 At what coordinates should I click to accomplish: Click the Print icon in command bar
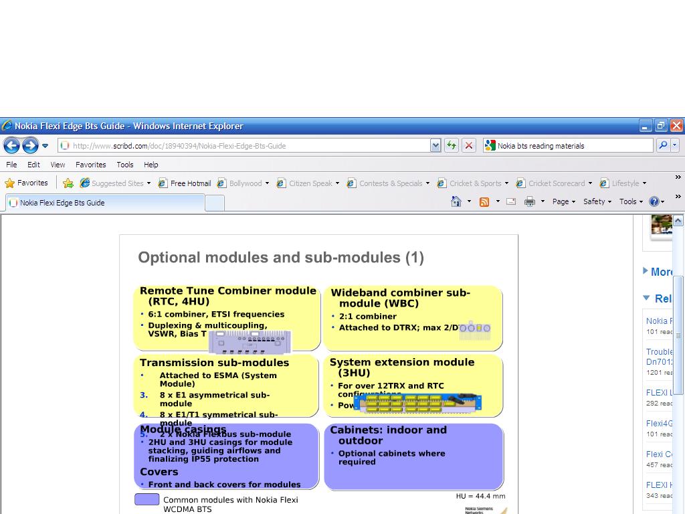[x=530, y=201]
